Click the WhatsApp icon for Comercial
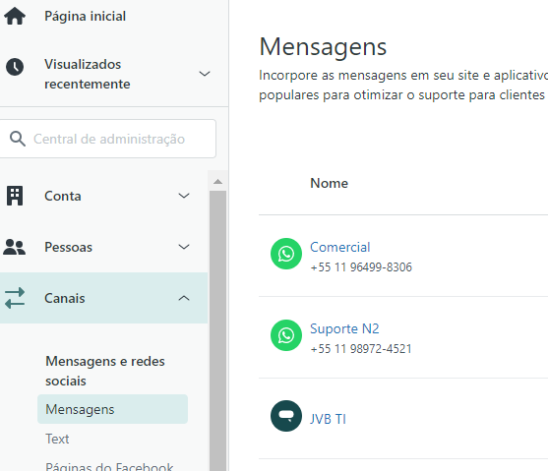Viewport: 548px width, 471px height. click(x=286, y=254)
